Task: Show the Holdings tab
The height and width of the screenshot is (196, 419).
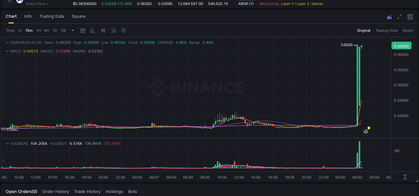Action: 114,192
